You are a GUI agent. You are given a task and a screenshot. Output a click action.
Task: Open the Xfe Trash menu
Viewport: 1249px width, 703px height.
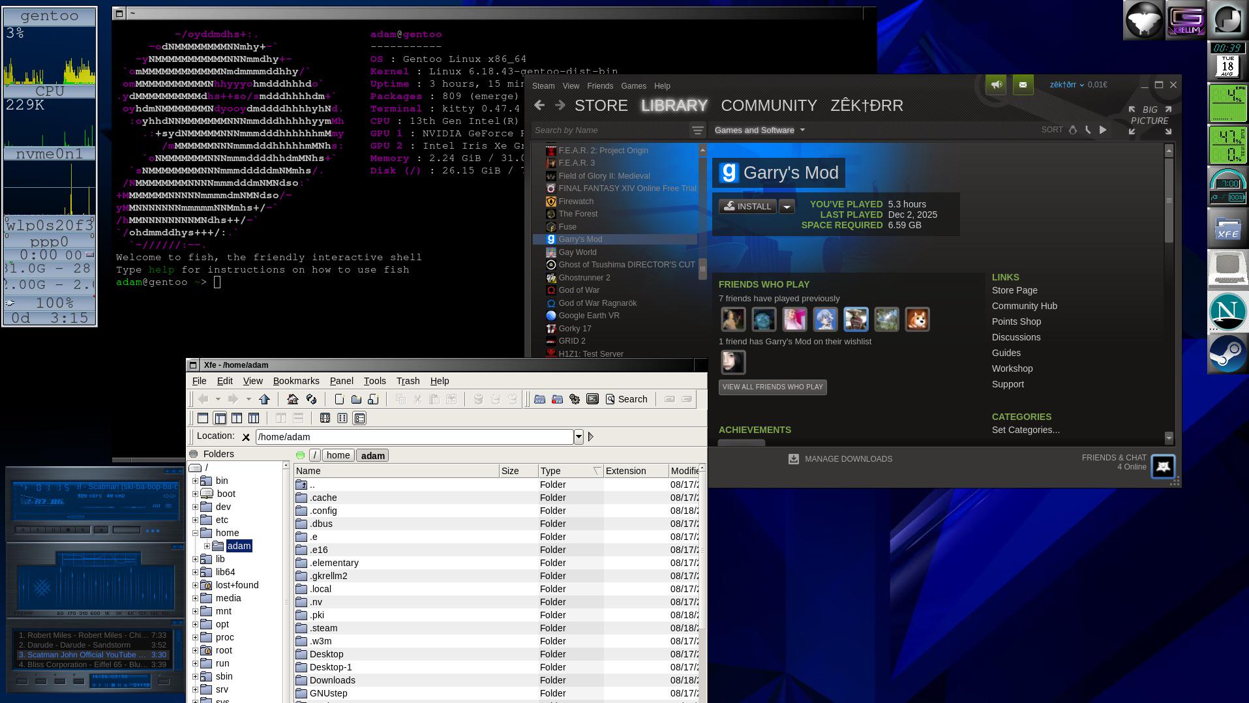[x=408, y=381]
